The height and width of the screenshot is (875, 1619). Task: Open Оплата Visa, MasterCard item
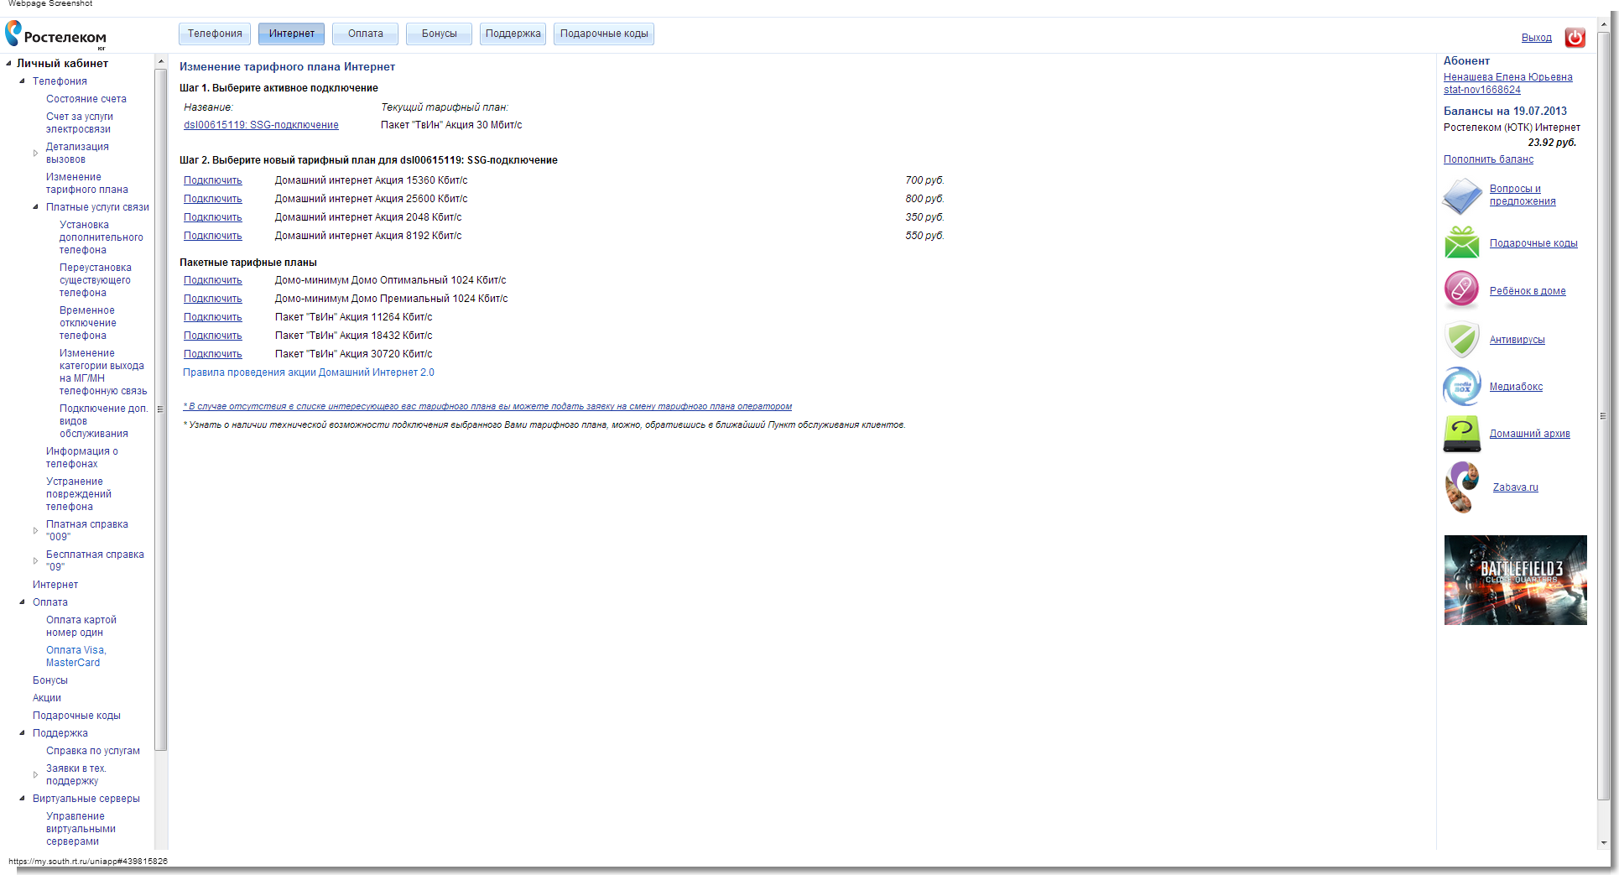point(75,656)
